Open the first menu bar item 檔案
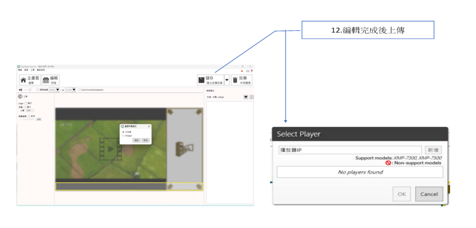 tap(20, 70)
